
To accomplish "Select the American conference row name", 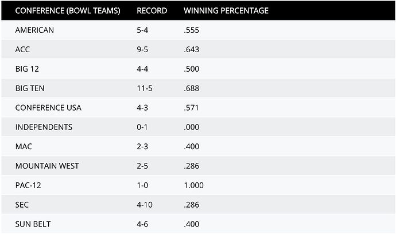I will [34, 30].
